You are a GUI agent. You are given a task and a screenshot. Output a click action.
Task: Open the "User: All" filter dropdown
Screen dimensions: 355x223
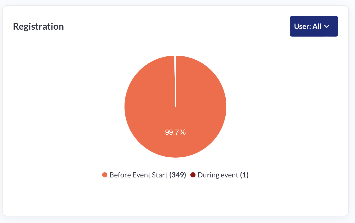(314, 26)
